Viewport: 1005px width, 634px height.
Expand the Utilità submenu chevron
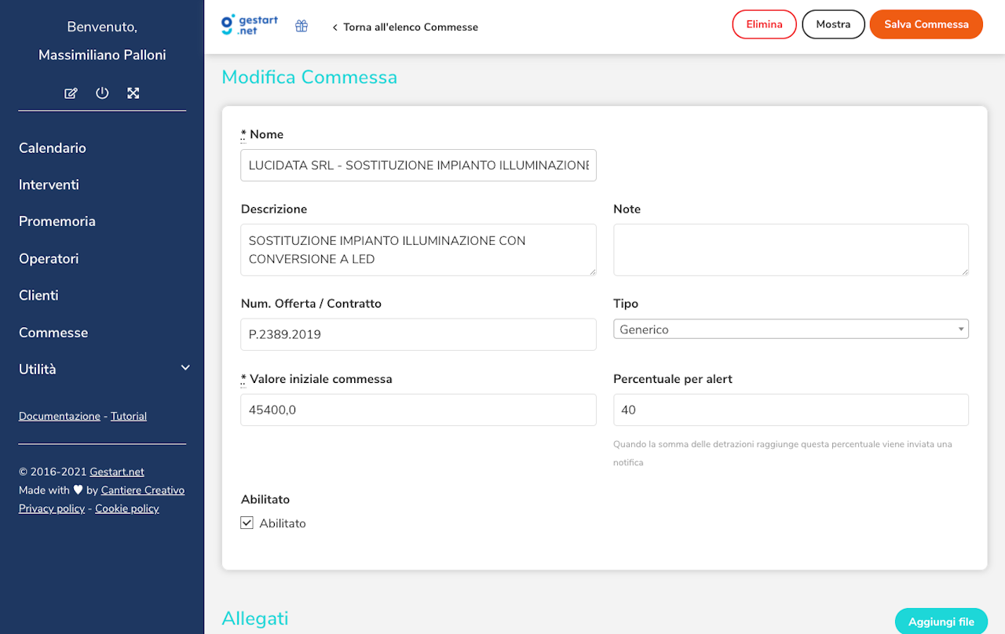pos(185,368)
